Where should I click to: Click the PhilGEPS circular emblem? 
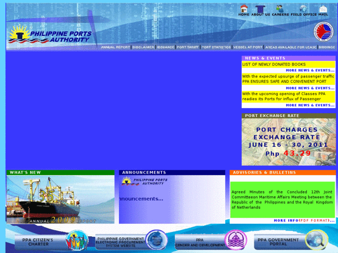click(157, 240)
